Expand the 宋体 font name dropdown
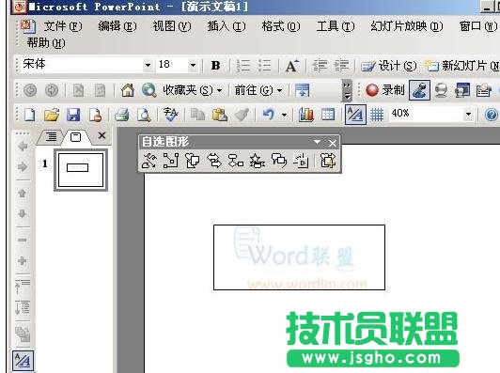Viewport: 500px width, 373px height. [148, 66]
